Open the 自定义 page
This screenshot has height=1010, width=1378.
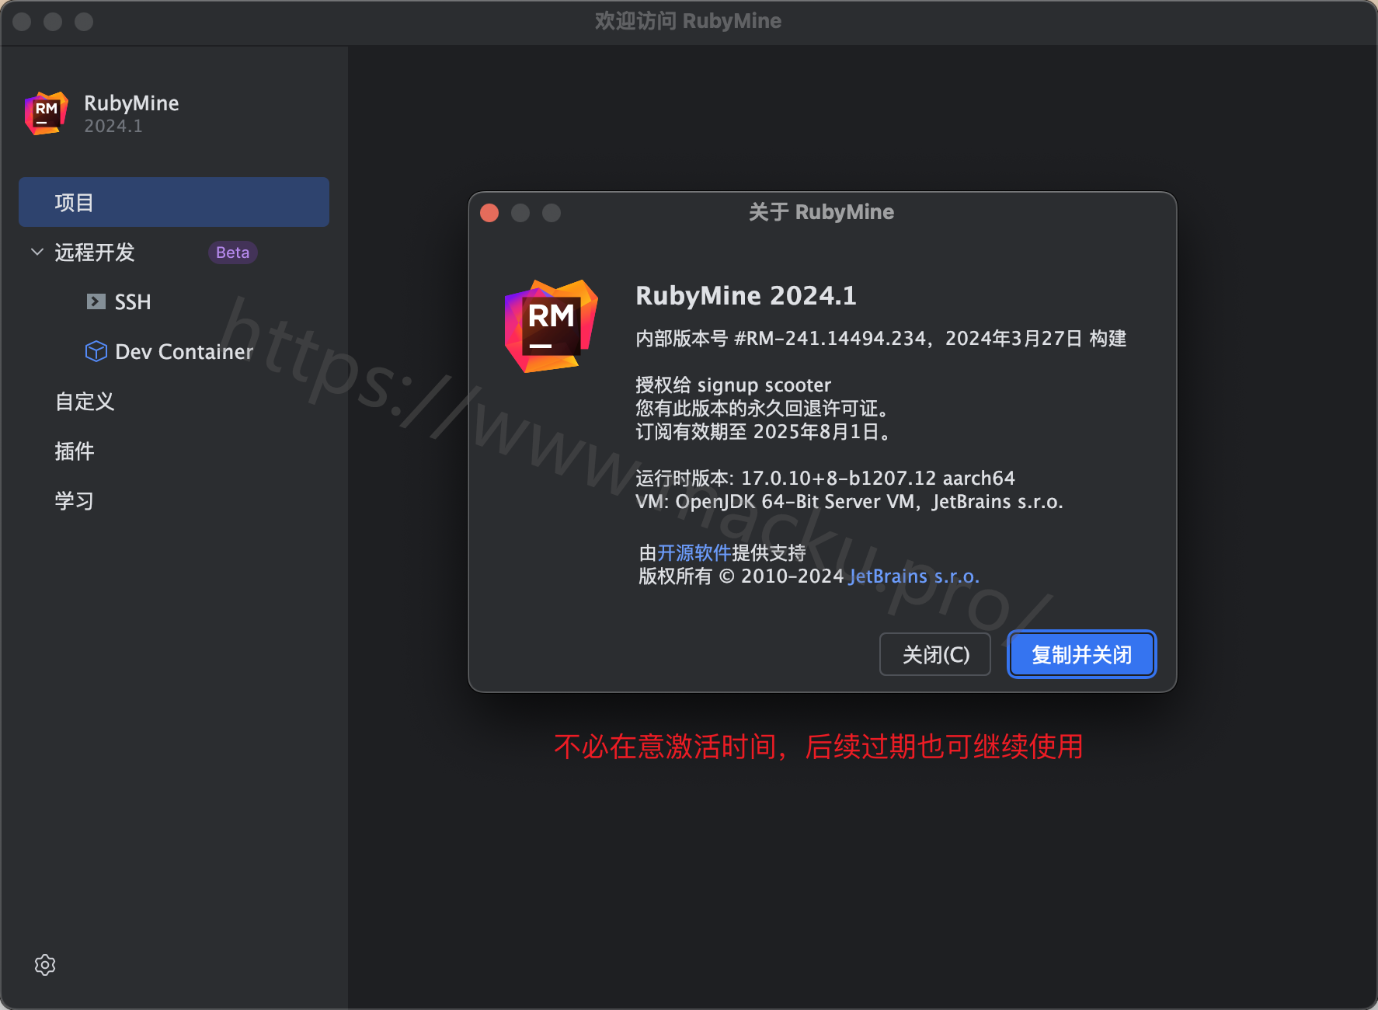pos(85,401)
